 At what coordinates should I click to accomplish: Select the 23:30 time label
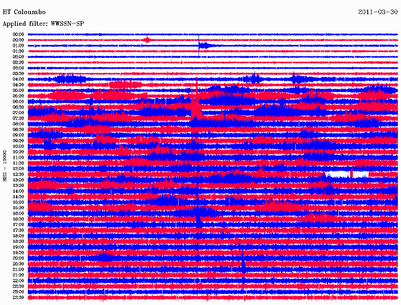coord(18,298)
